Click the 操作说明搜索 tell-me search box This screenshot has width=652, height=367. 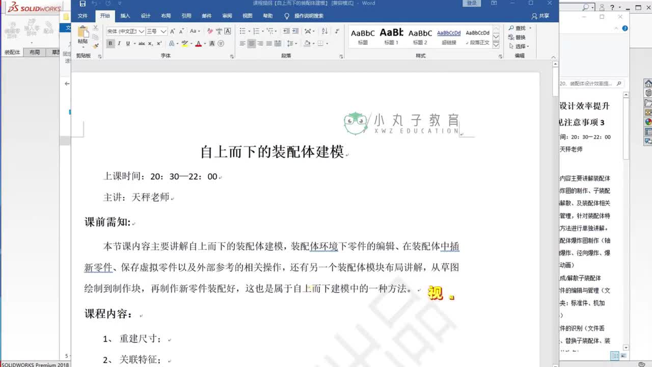click(304, 16)
